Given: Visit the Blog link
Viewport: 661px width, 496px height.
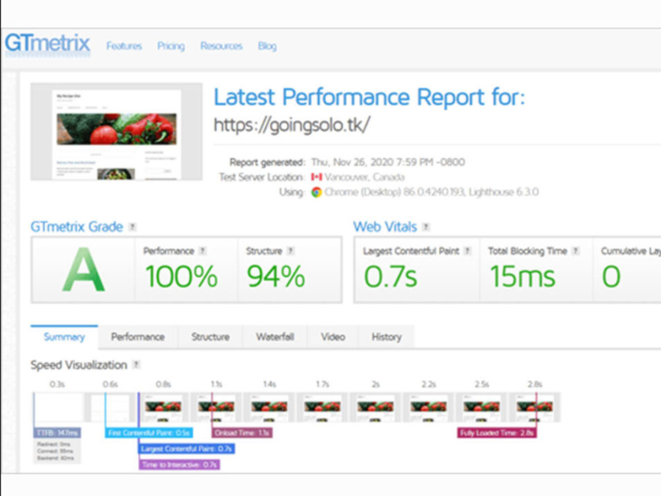Looking at the screenshot, I should pyautogui.click(x=267, y=46).
